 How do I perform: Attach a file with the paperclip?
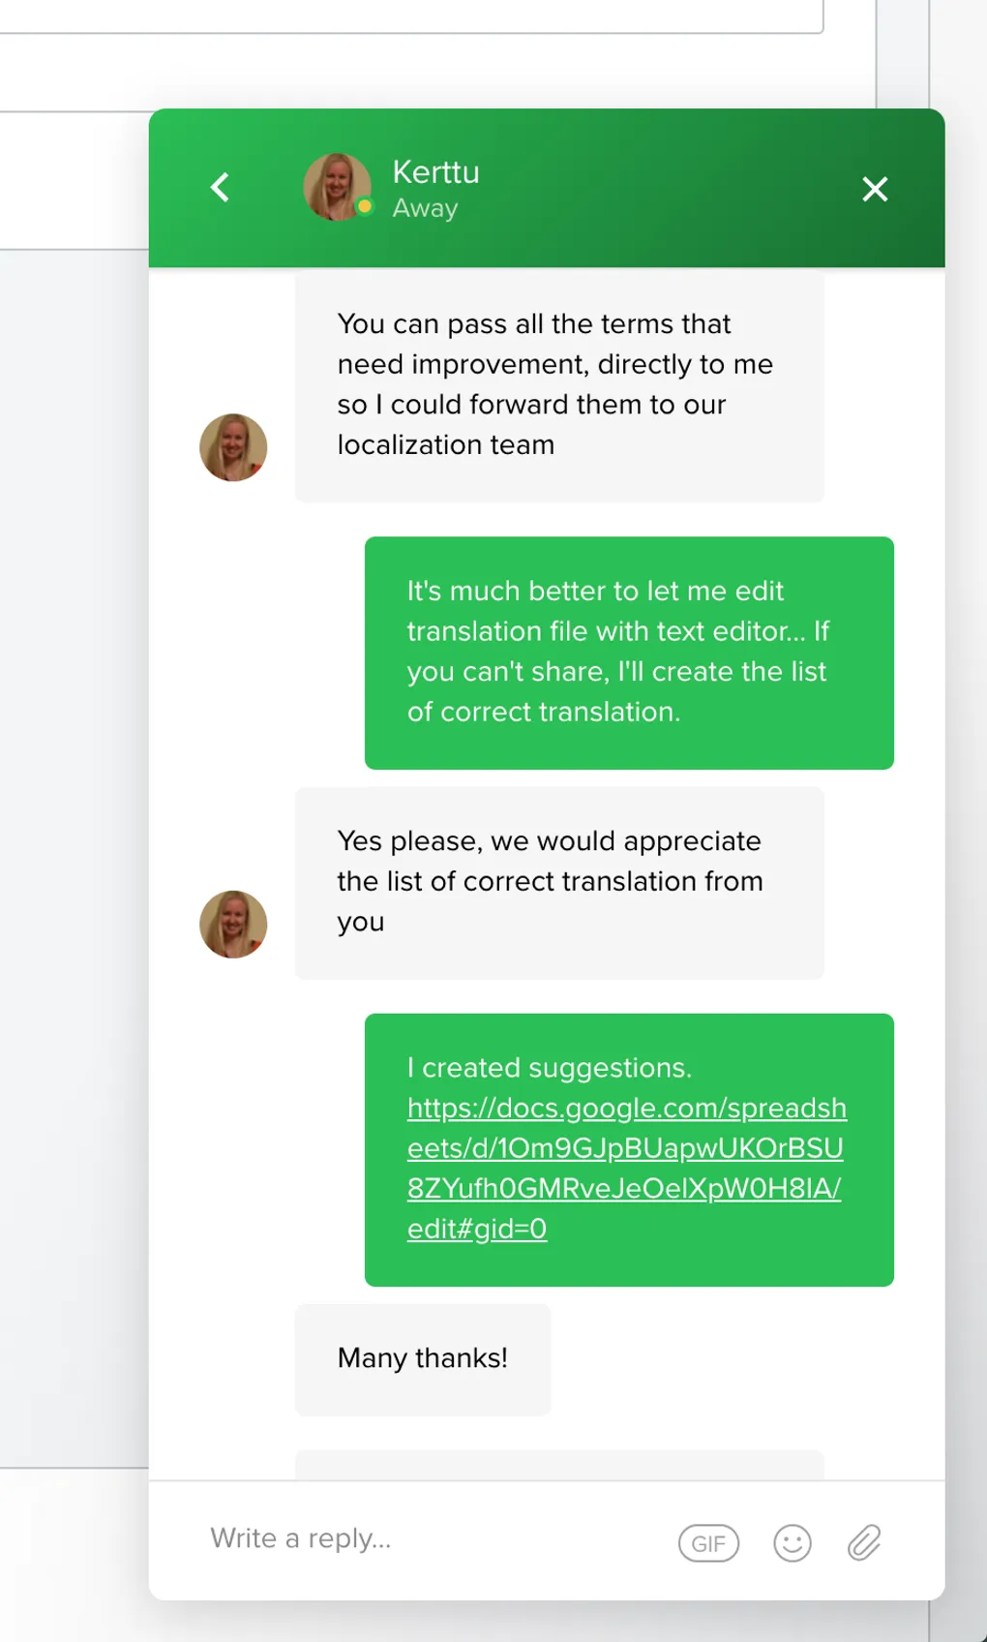pos(864,1542)
